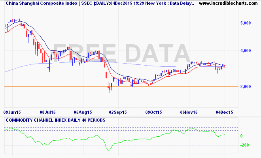Viewport: 261px width, 158px height.
Task: Select the 08Jul15 date label
Action: click(47, 113)
